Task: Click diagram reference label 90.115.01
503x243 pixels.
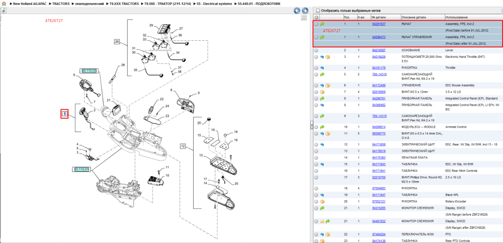Action: tap(81, 169)
